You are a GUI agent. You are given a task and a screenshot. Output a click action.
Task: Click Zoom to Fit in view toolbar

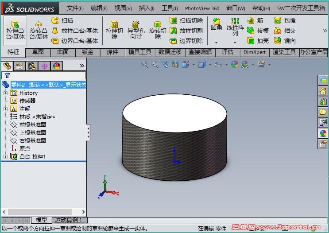click(x=145, y=64)
